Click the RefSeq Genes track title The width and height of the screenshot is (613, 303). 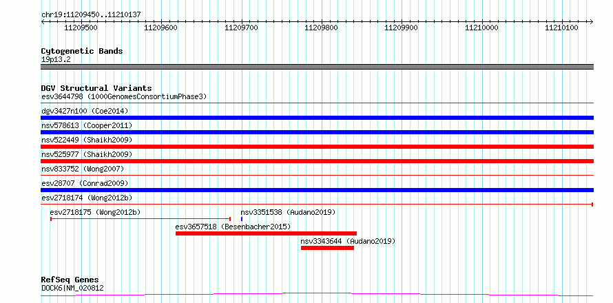coord(70,280)
